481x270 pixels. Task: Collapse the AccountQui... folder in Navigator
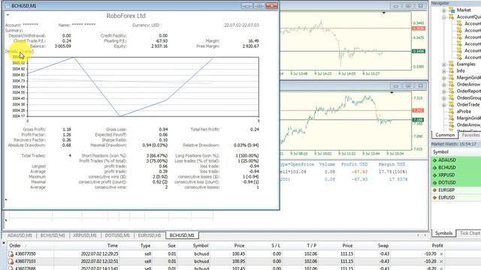(x=444, y=17)
